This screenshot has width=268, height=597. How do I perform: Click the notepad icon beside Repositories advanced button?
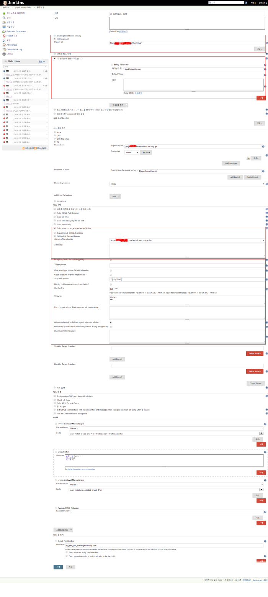[248, 158]
